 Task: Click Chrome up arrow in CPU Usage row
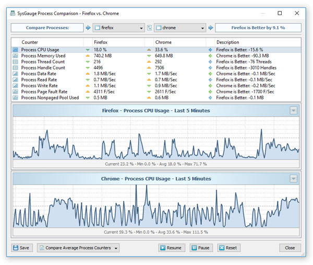pos(149,50)
